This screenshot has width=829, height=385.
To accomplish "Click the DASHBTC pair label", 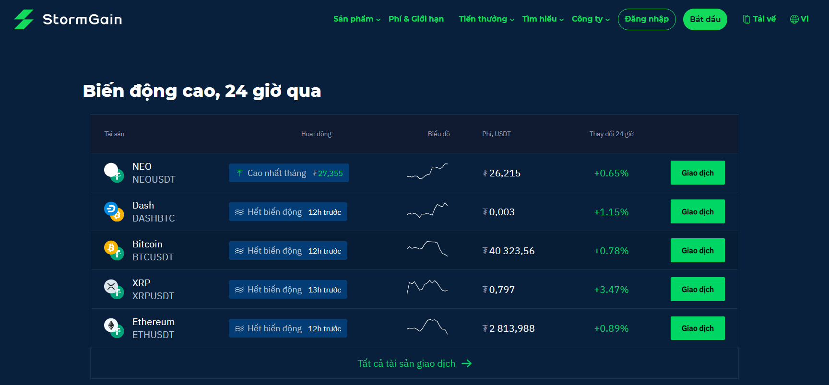I will 154,218.
